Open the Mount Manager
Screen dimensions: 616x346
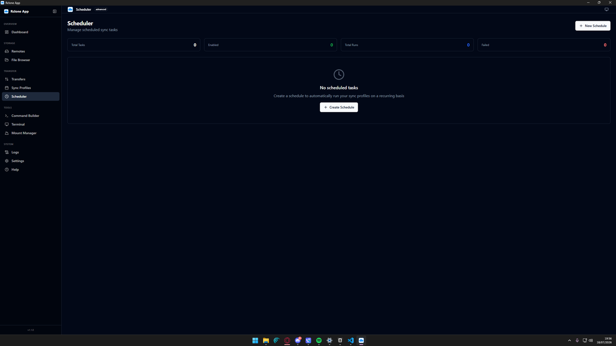tap(31, 133)
